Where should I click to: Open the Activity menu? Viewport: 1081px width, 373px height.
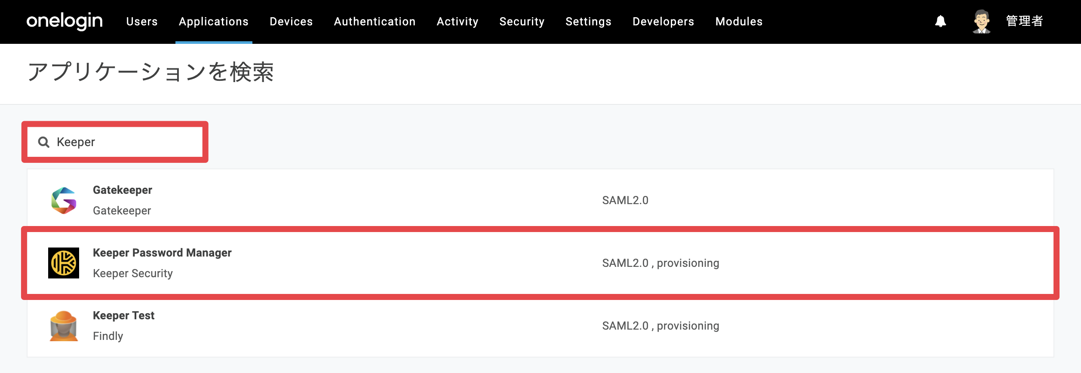pyautogui.click(x=458, y=21)
